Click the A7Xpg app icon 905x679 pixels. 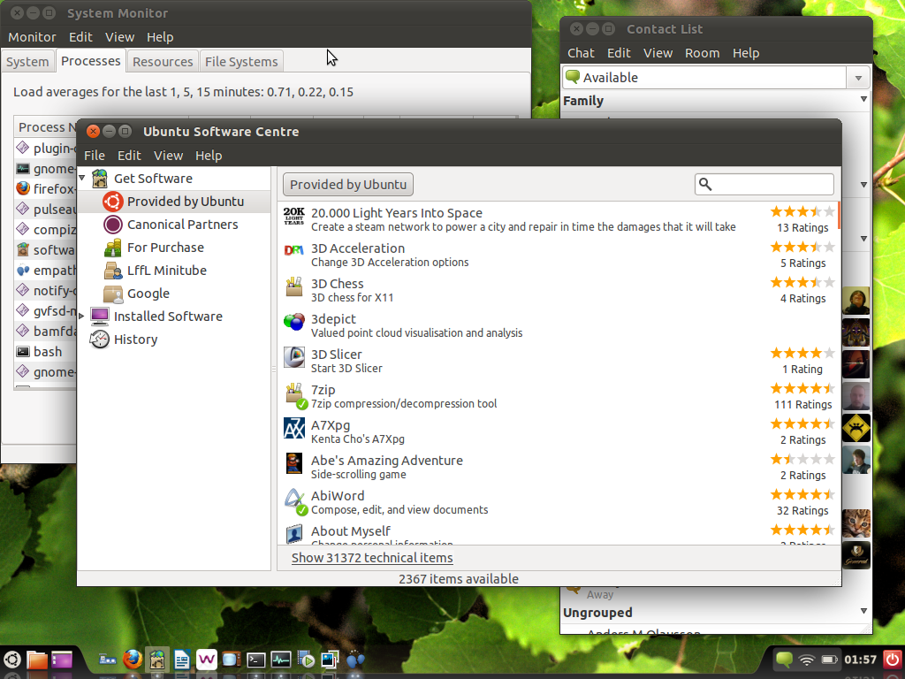(293, 429)
